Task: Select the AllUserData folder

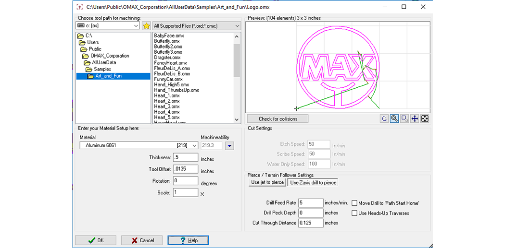Action: [101, 62]
